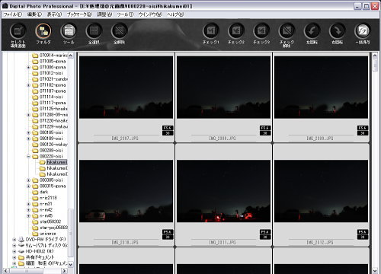
Task: Select the universe folder in tree
Action: [48, 234]
